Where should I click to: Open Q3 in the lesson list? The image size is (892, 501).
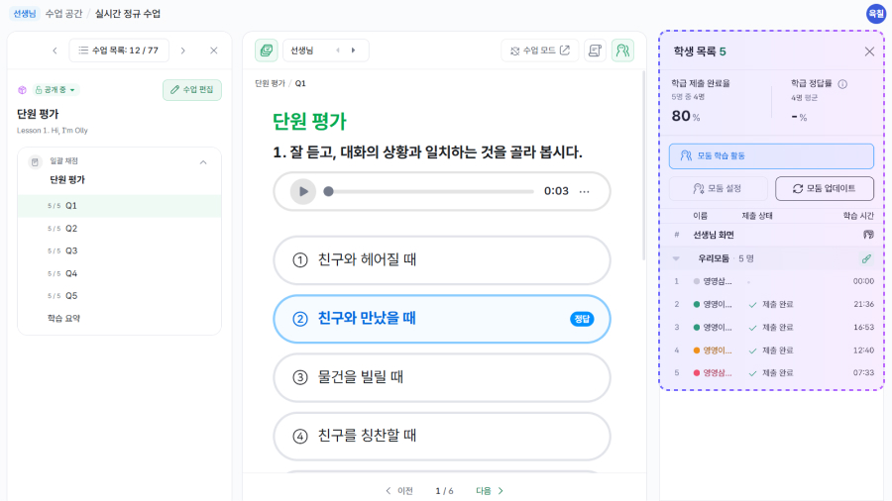71,250
